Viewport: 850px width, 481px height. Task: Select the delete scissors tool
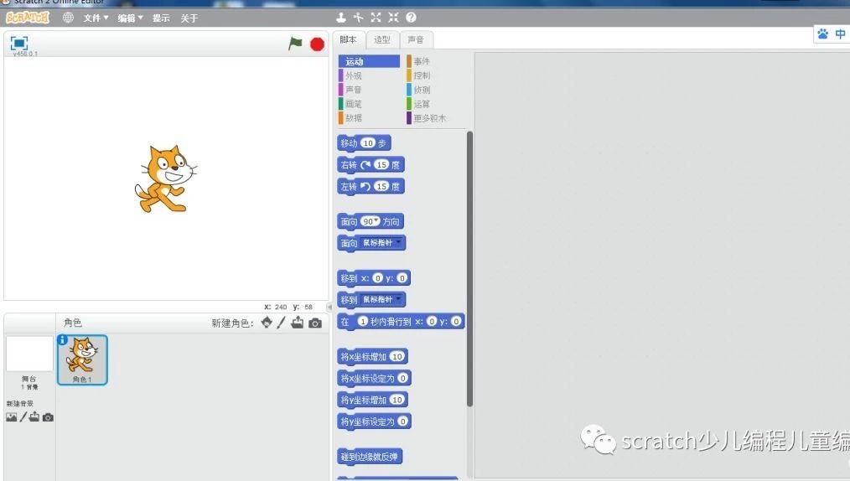(x=358, y=18)
